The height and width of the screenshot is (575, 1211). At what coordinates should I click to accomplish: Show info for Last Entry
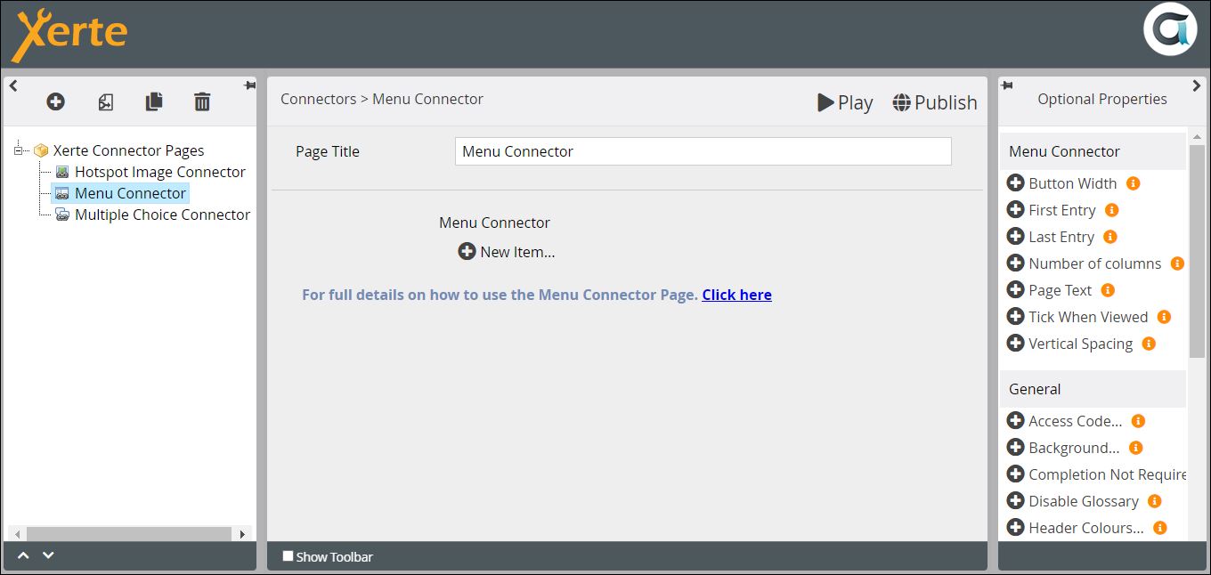click(x=1109, y=237)
